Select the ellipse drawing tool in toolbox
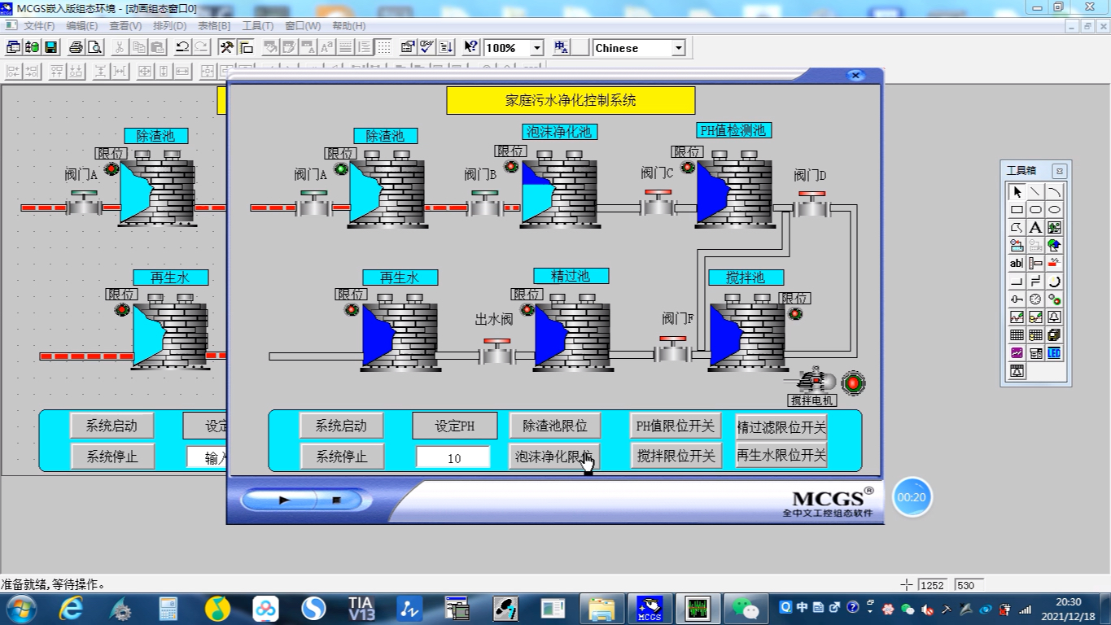1111x625 pixels. pyautogui.click(x=1052, y=208)
